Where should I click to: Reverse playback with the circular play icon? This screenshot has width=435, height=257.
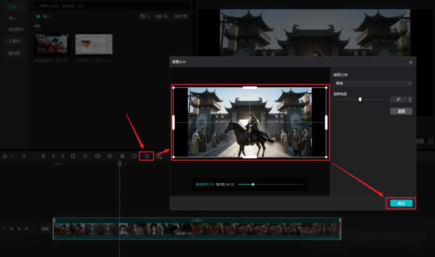(x=110, y=156)
